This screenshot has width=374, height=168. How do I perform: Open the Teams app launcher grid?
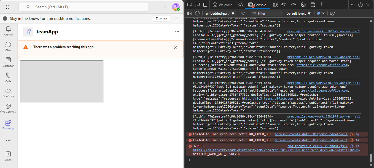(8, 7)
